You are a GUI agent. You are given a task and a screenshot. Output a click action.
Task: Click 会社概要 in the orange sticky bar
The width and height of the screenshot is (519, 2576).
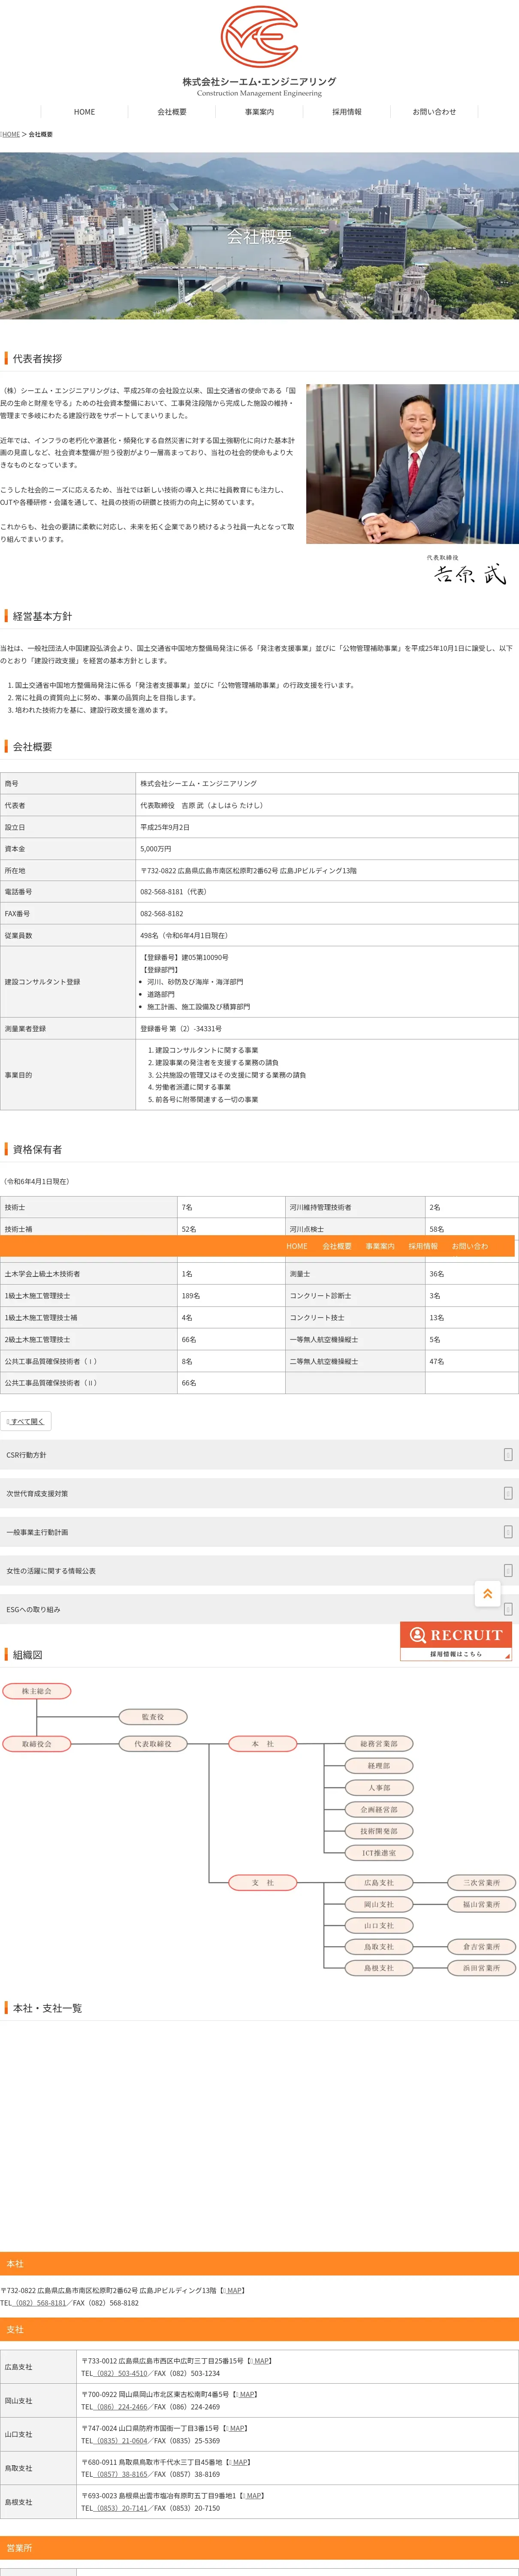click(x=337, y=1246)
